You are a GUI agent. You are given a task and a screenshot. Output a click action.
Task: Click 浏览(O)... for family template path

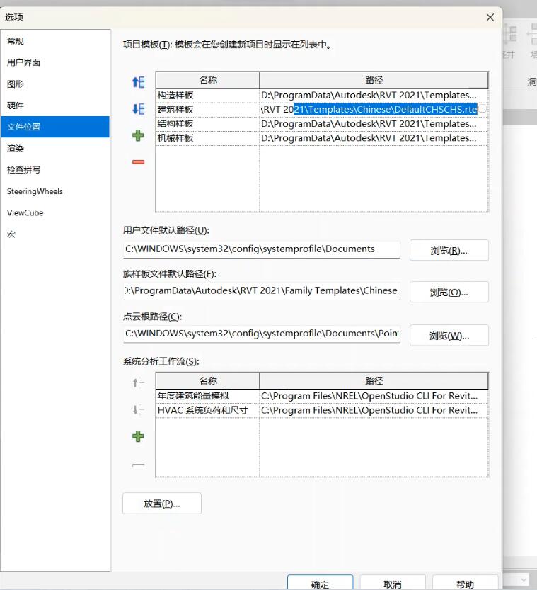(449, 292)
